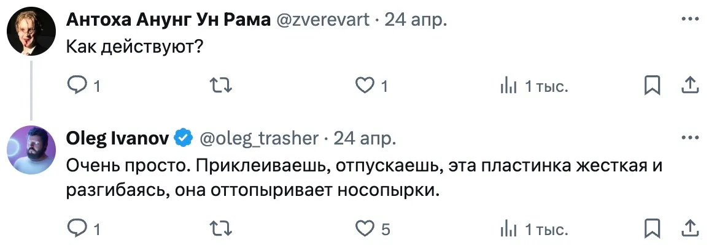Open more options for Oleg Ivanov's tweet

[691, 138]
